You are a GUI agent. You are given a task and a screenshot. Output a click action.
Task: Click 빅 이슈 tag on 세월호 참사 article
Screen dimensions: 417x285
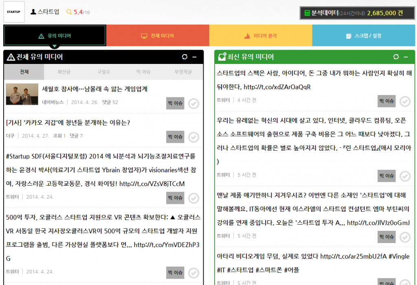coord(175,103)
